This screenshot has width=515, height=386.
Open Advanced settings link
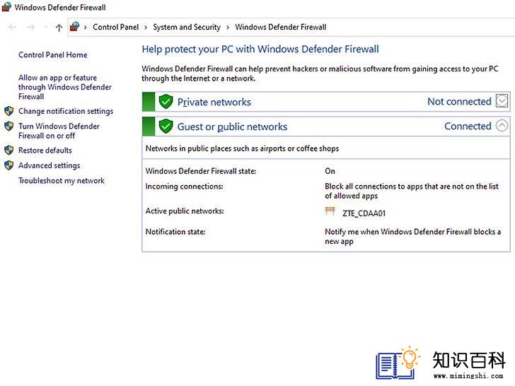50,165
